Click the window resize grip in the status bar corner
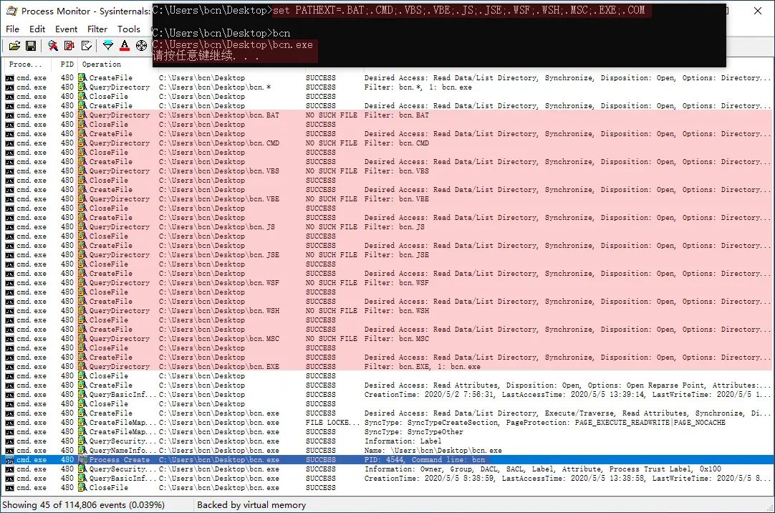Screen dimensions: 775x513 tap(769, 507)
